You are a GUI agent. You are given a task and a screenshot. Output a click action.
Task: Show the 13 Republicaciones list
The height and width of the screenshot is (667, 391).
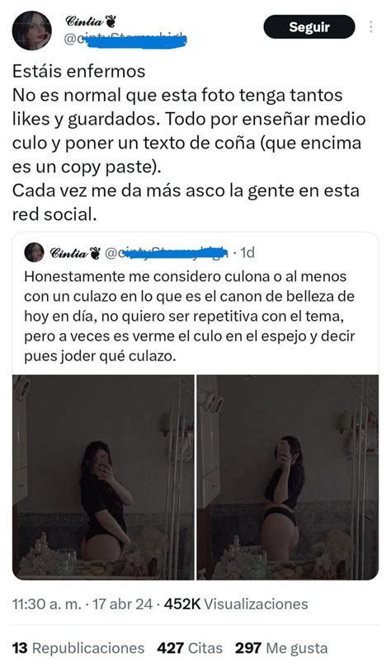(x=78, y=648)
